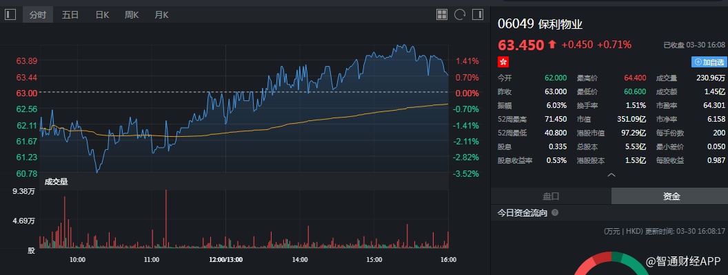
Task: Select the 日K daily candlestick view
Action: point(102,14)
